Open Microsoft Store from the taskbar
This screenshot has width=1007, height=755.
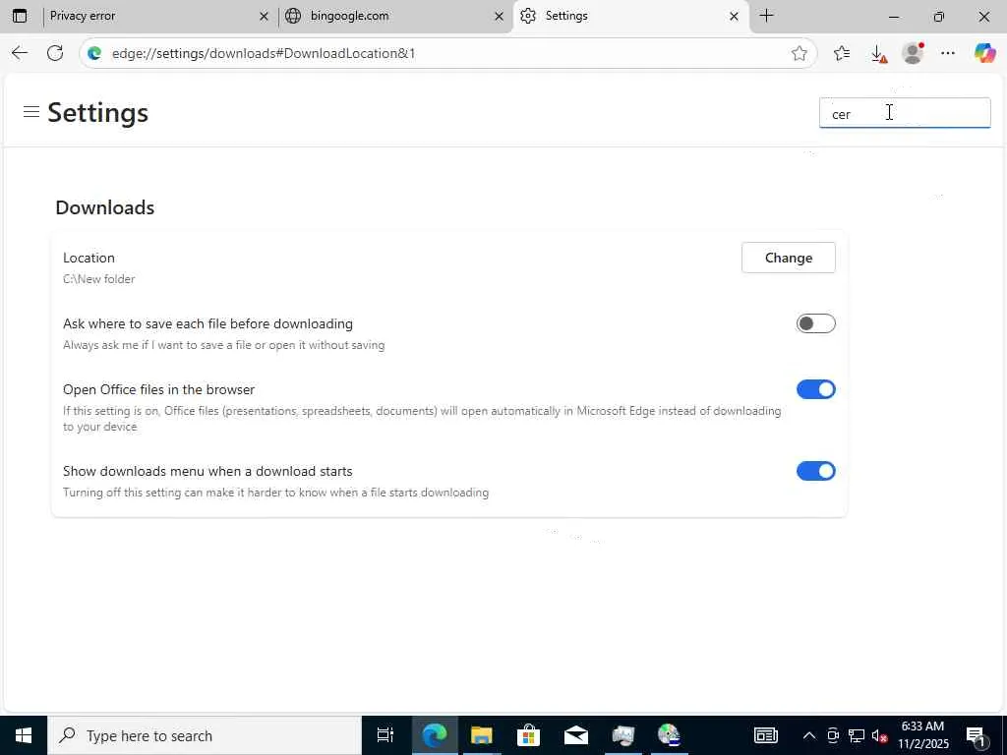click(x=528, y=735)
